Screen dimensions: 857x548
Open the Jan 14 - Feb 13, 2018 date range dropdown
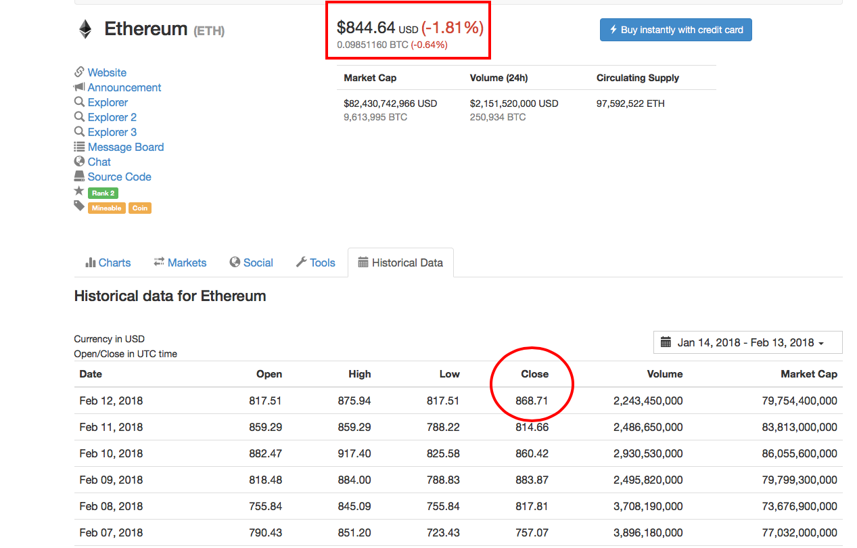coord(748,342)
